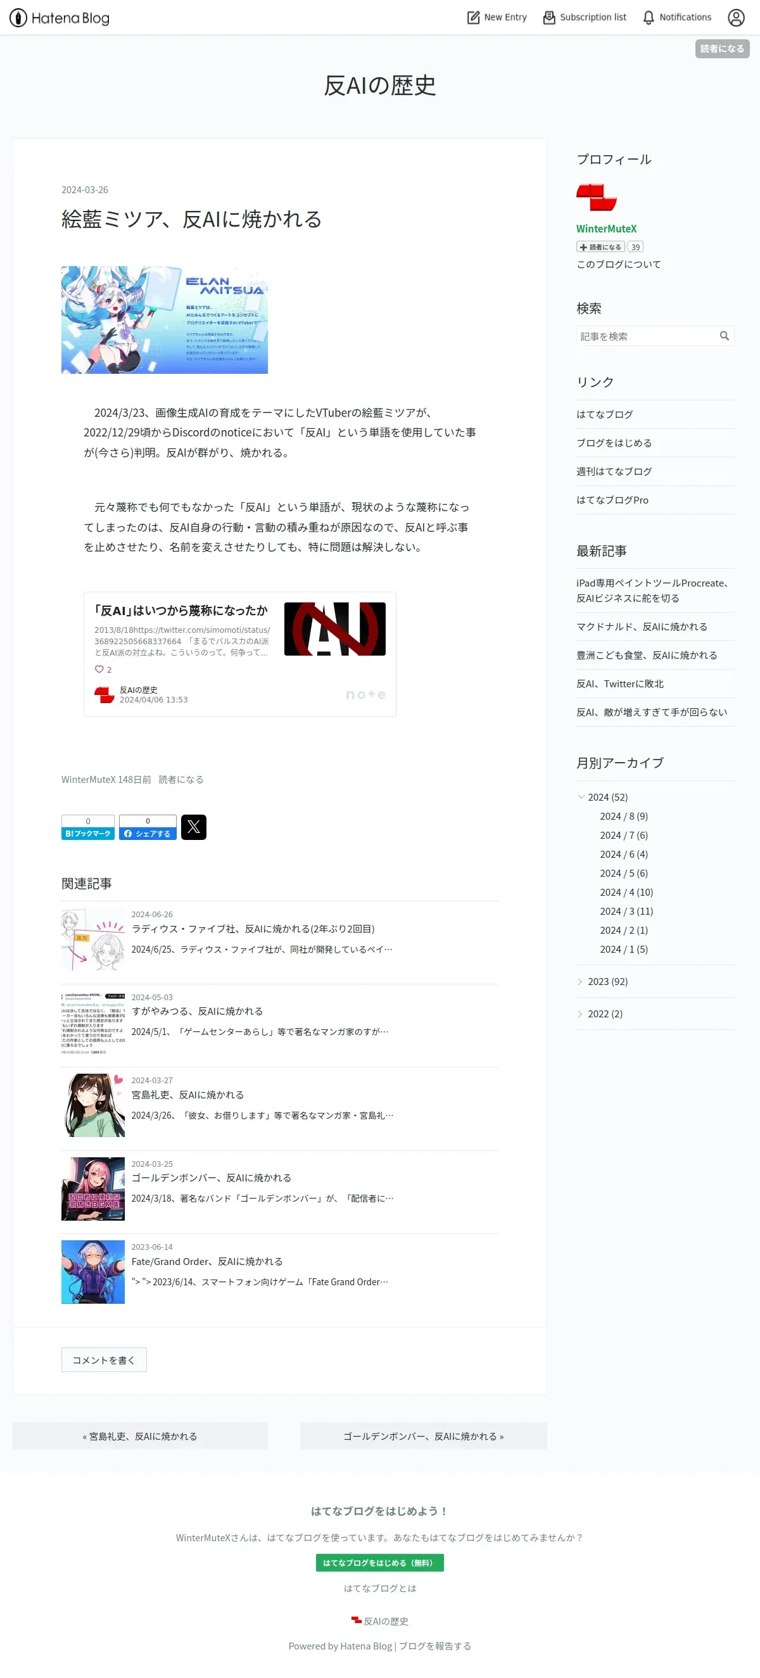Click the Hatena Bookmark button
Viewport: 760px width, 1678px height.
coord(88,827)
